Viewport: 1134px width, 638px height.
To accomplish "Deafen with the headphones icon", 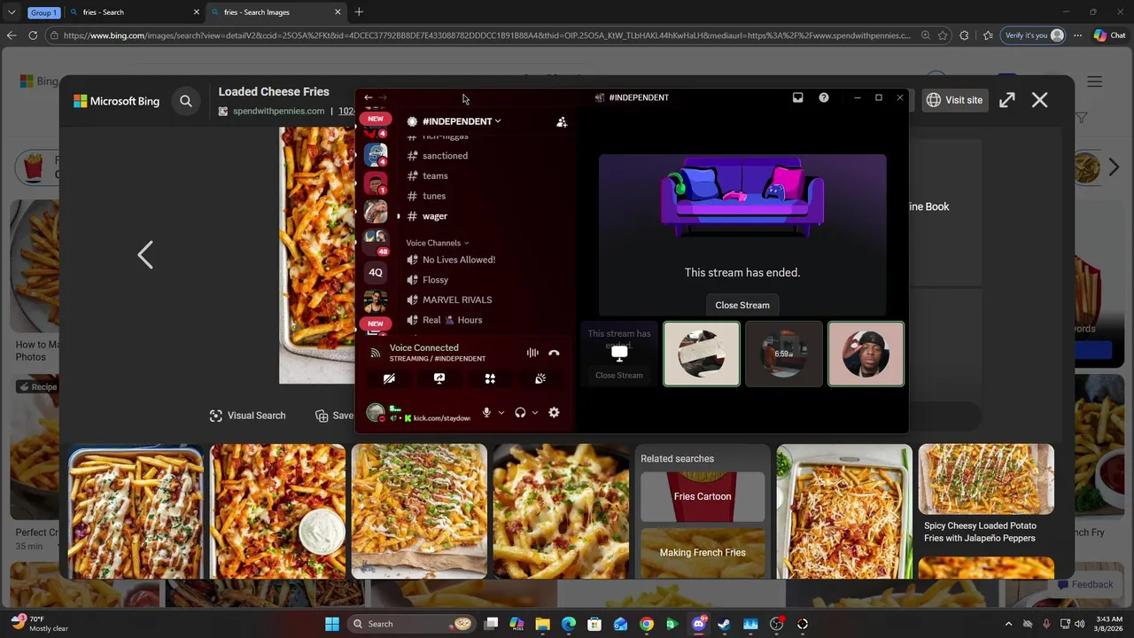I will (520, 413).
